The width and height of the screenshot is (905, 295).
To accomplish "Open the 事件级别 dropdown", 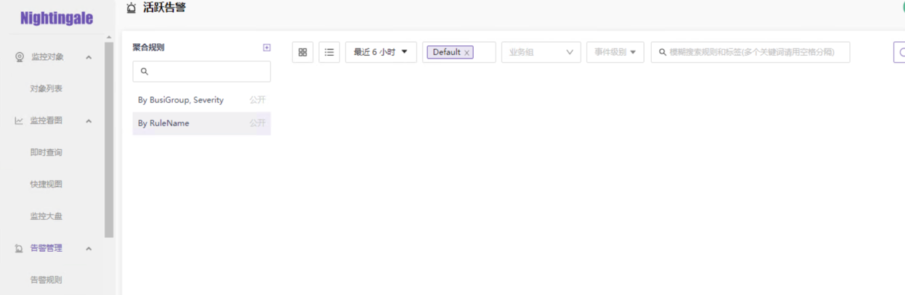I will point(615,52).
